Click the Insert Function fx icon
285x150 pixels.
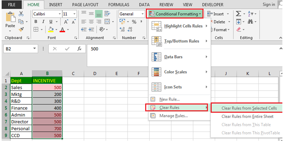(x=79, y=49)
